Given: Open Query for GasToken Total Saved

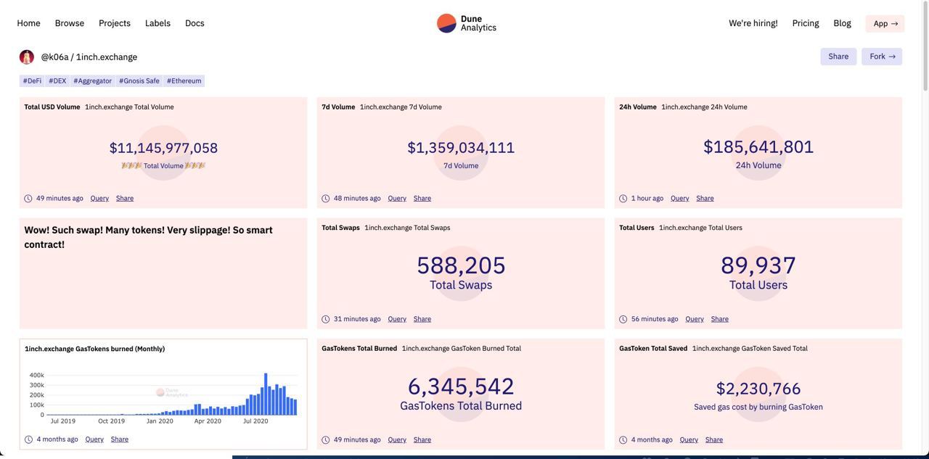Looking at the screenshot, I should (x=689, y=440).
